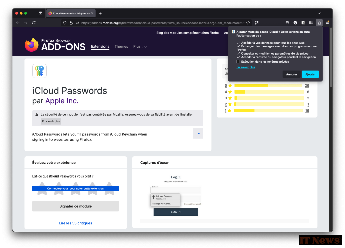Open the shield extension icon in toolbar
The height and width of the screenshot is (248, 345).
point(303,23)
